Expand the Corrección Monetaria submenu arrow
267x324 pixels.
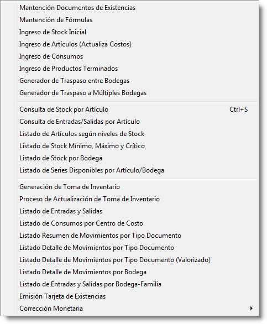pos(252,309)
